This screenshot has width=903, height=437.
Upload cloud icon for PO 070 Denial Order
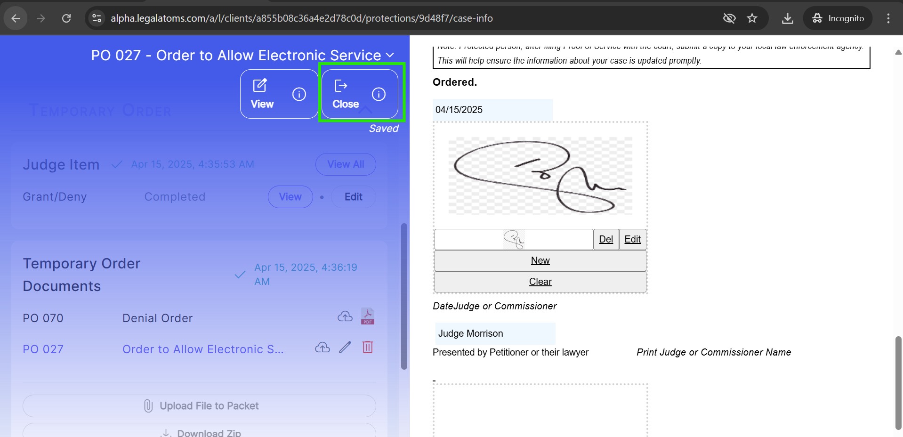click(345, 316)
